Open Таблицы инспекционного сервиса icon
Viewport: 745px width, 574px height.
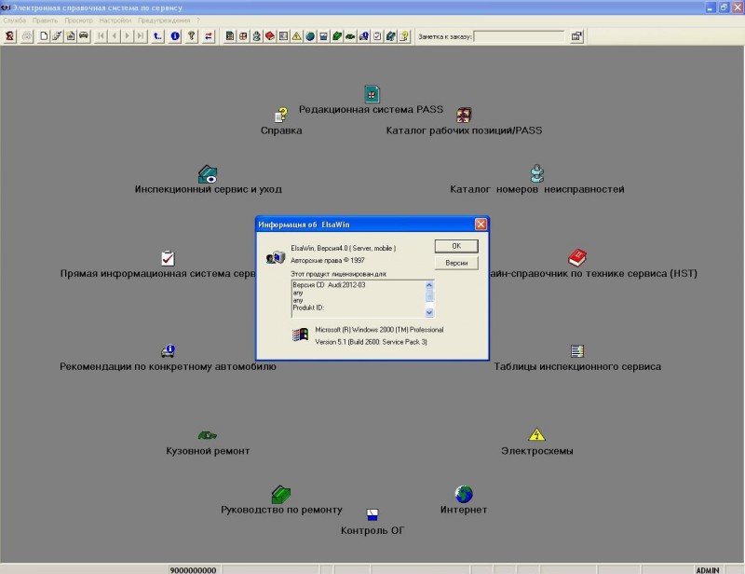[x=577, y=351]
